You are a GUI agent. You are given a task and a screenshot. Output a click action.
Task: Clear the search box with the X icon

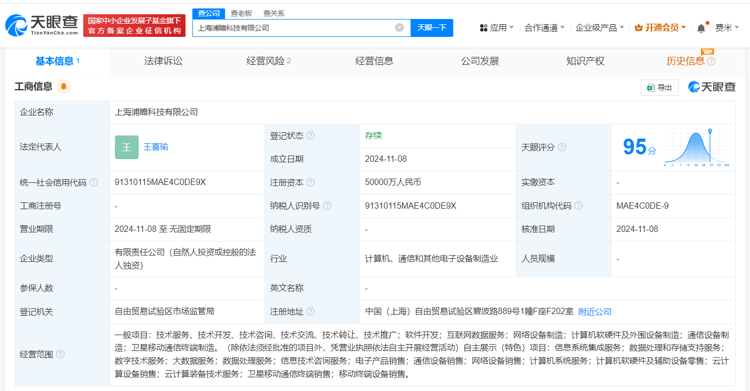point(399,27)
